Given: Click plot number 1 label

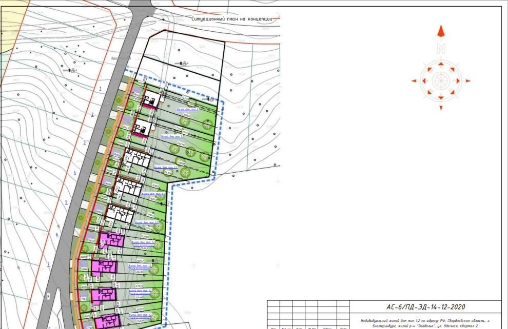Looking at the screenshot, I should pyautogui.click(x=101, y=89).
